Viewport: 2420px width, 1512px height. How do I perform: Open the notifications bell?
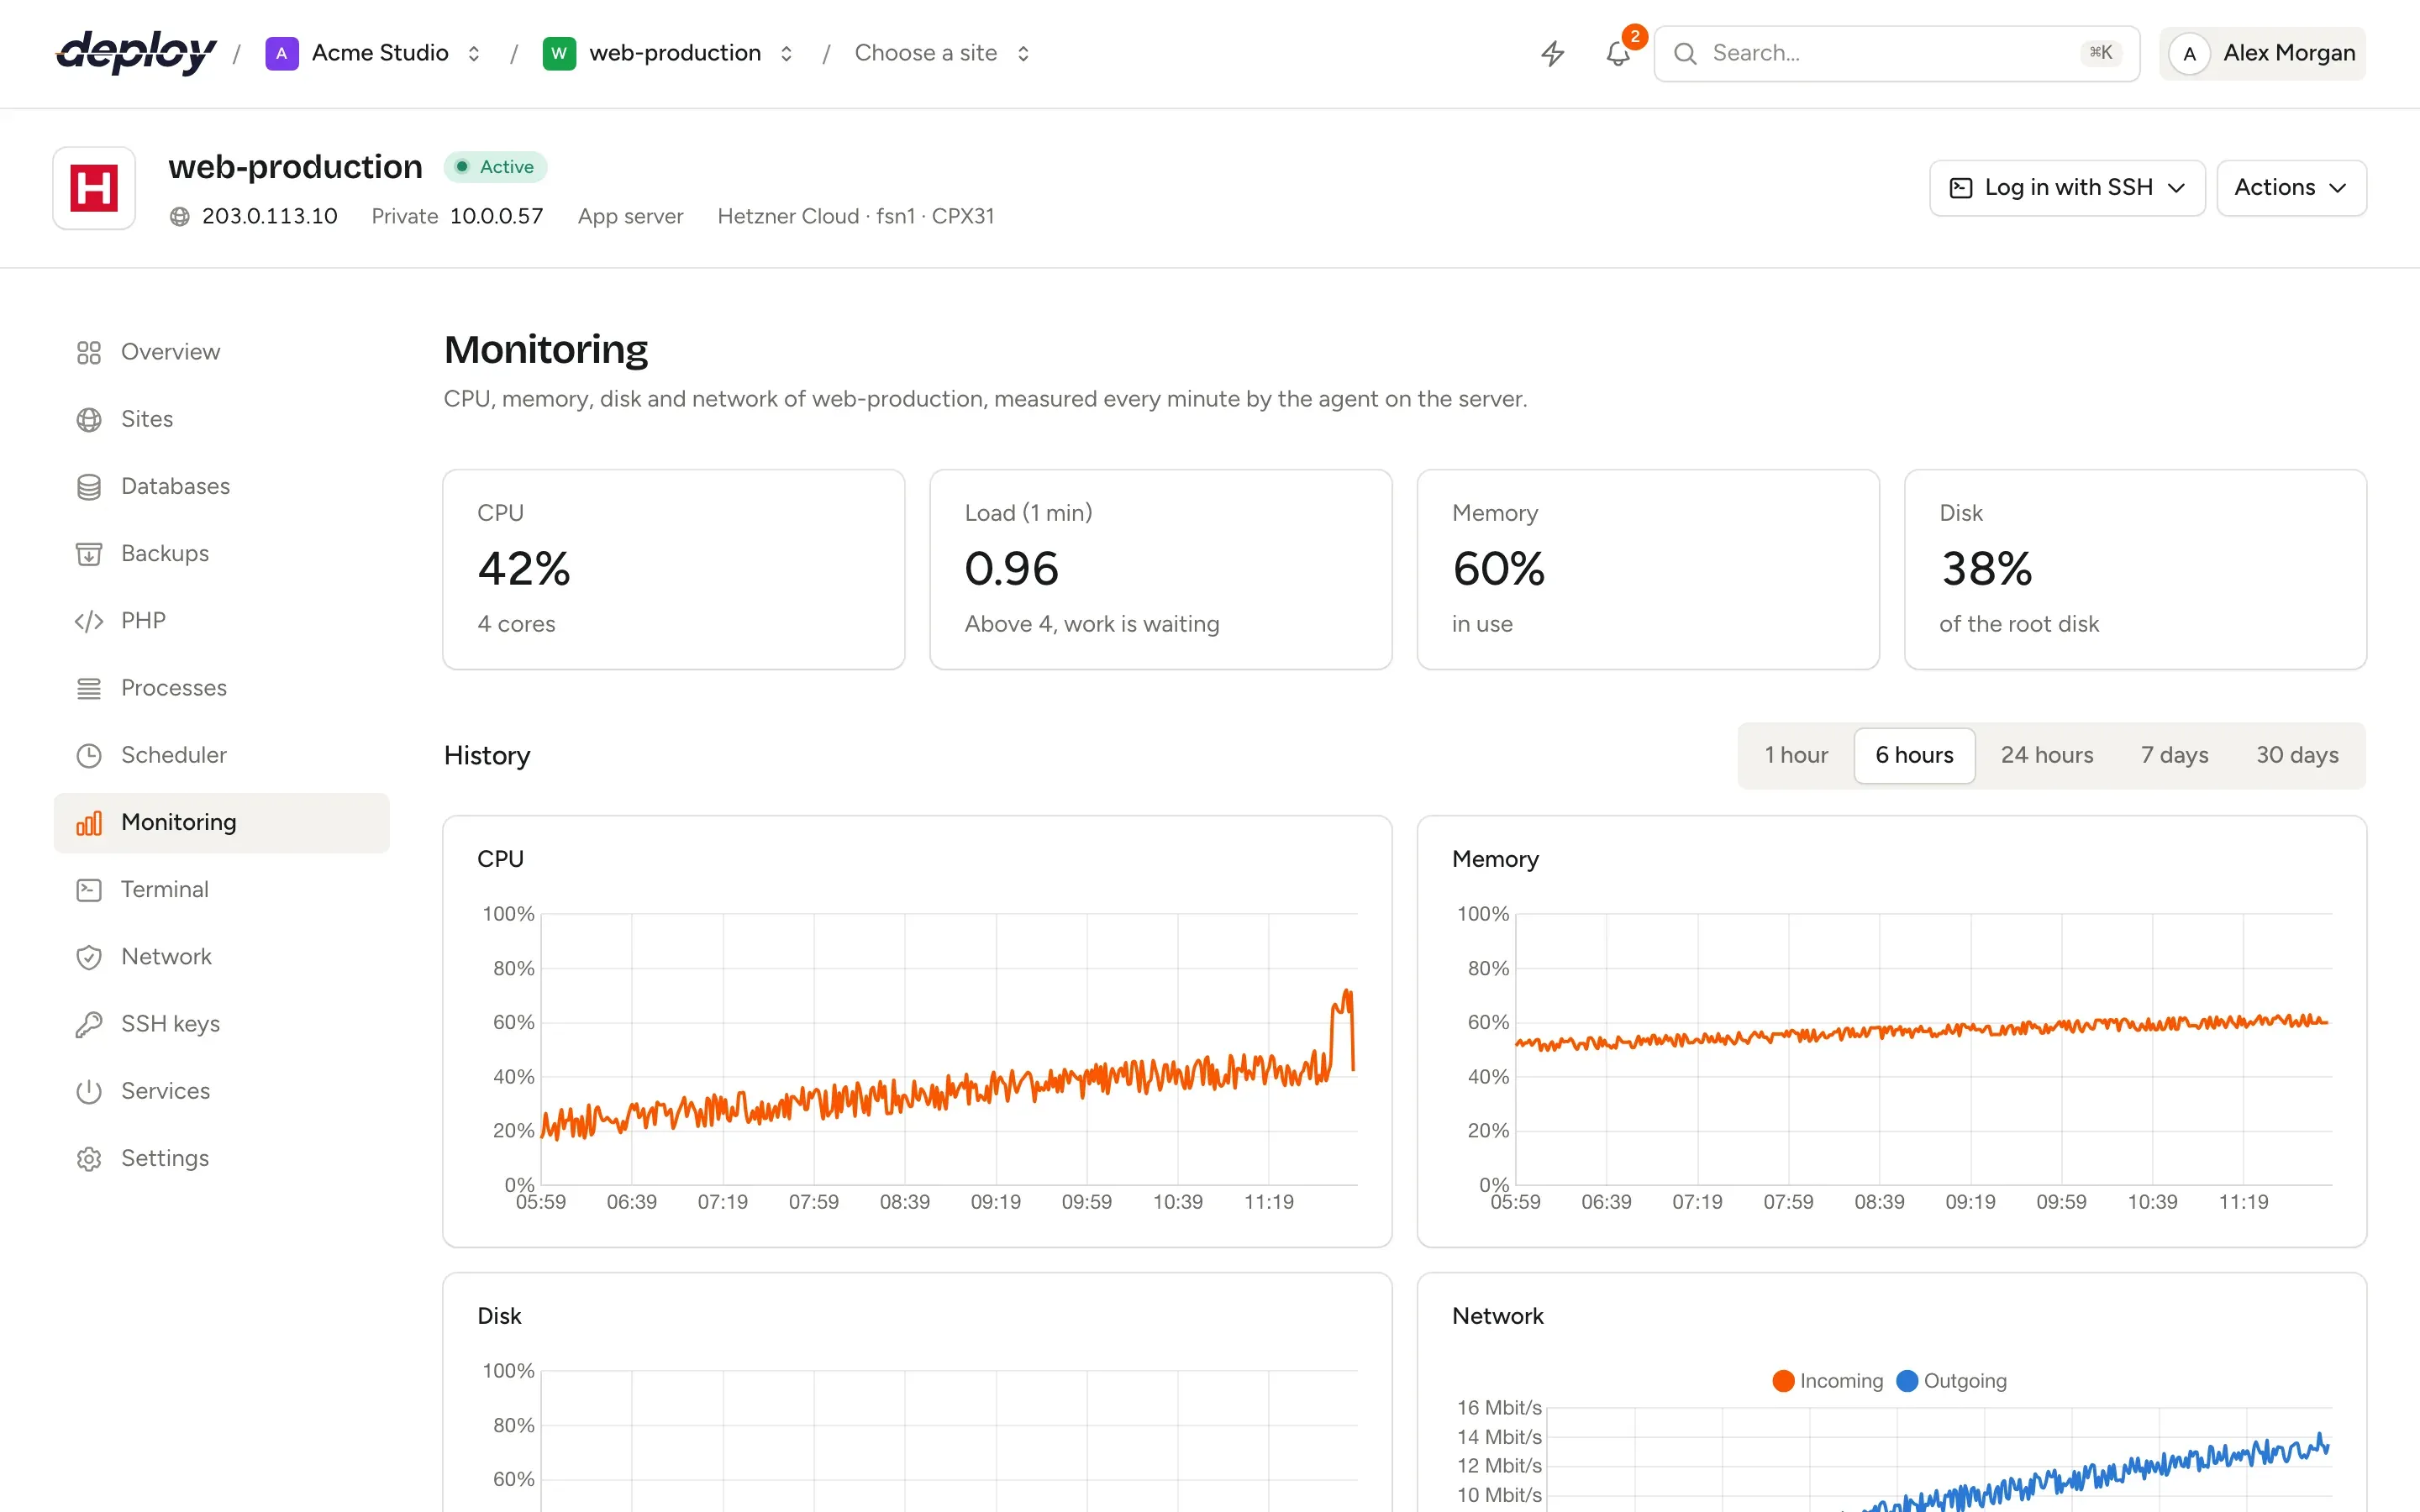point(1618,53)
